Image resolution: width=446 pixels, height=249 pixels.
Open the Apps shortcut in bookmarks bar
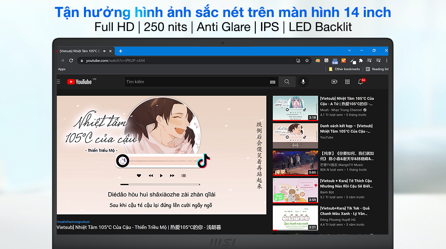(62, 69)
